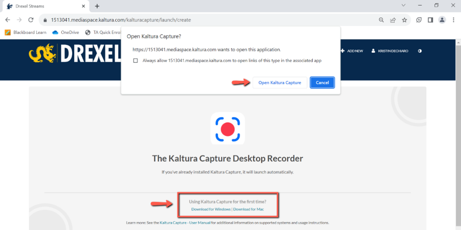Viewport: 461px width, 230px height.
Task: Open tab search chevron in title bar
Action: (x=404, y=5)
